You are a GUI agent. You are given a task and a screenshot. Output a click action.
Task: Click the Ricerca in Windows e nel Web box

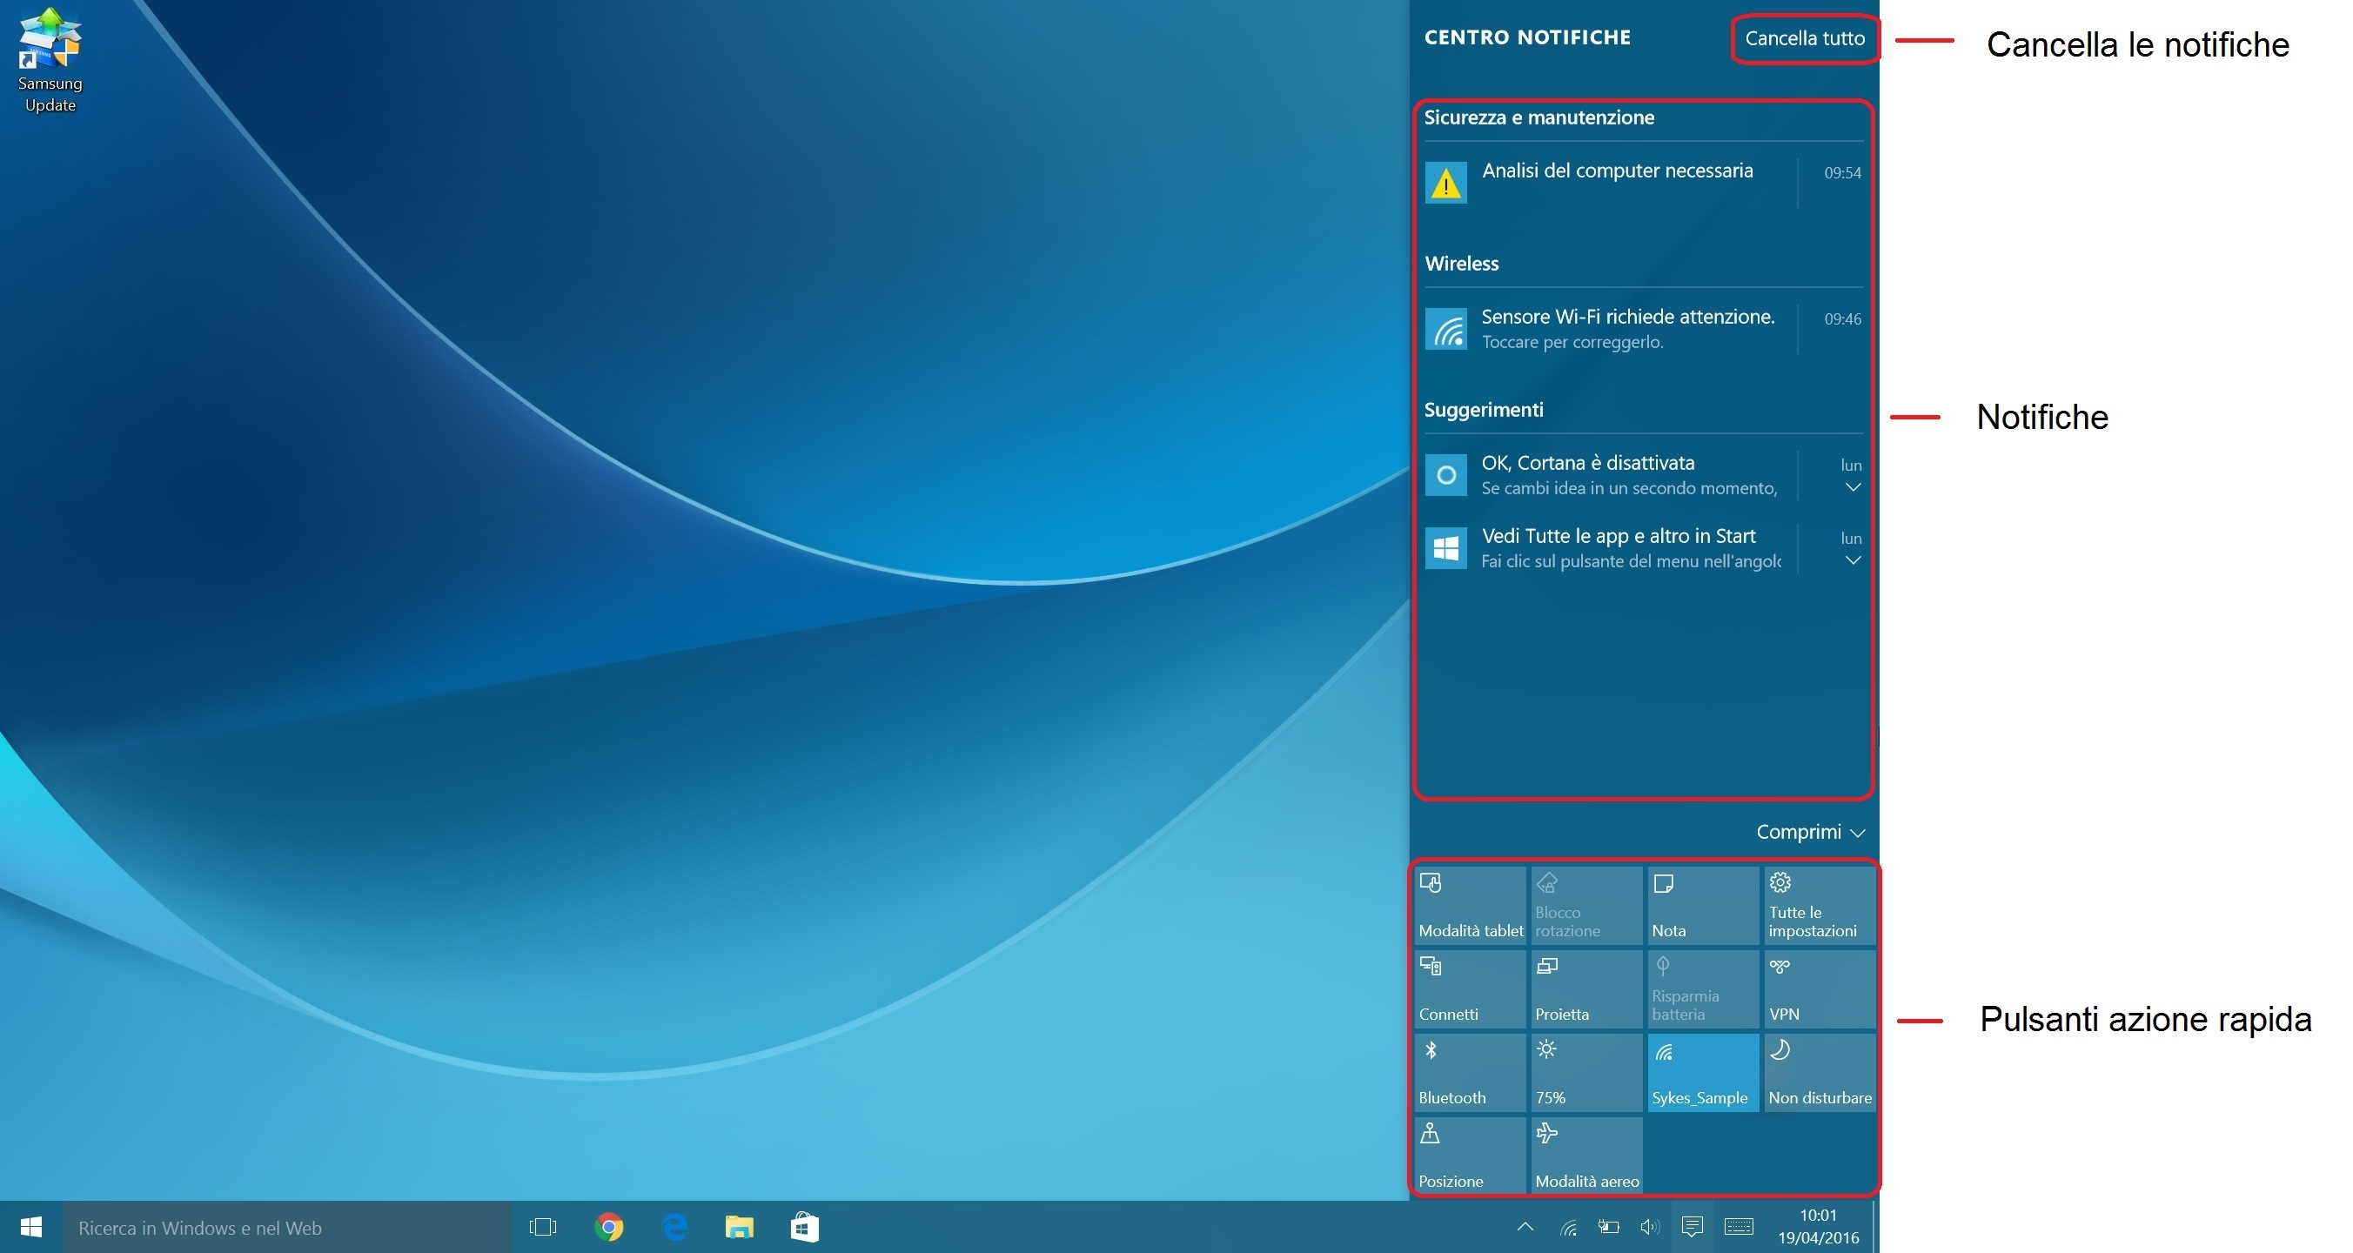(x=287, y=1228)
